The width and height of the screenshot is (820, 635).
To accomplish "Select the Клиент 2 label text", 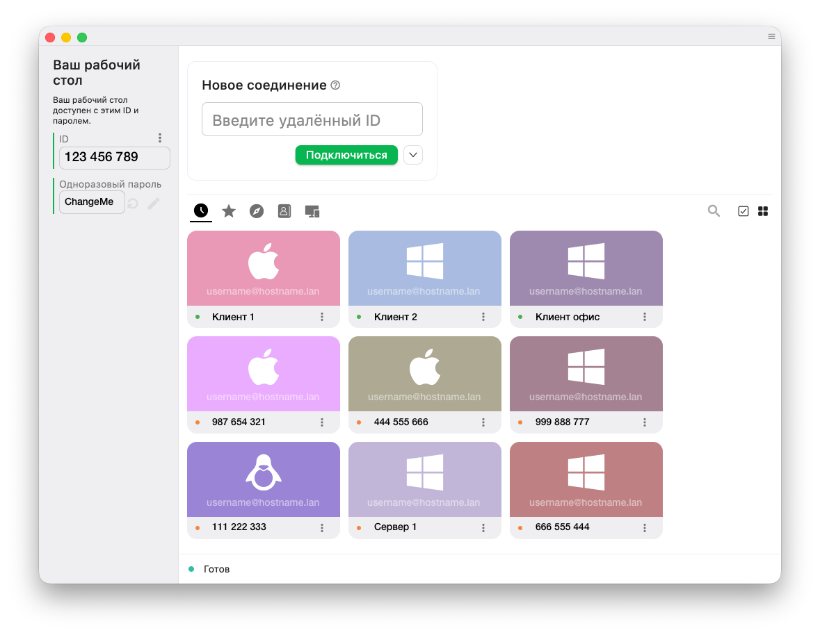I will coord(395,317).
